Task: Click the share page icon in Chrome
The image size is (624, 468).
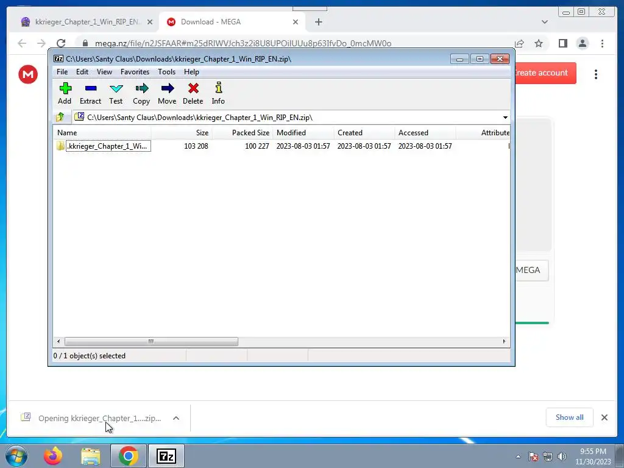Action: pyautogui.click(x=519, y=43)
